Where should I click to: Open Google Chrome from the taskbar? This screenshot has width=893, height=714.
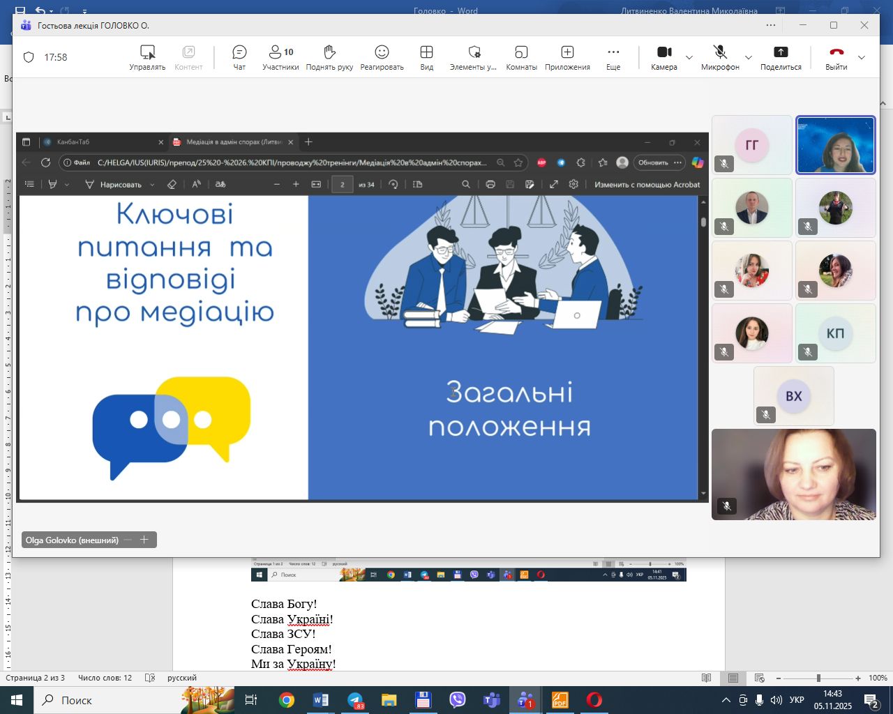(x=287, y=700)
